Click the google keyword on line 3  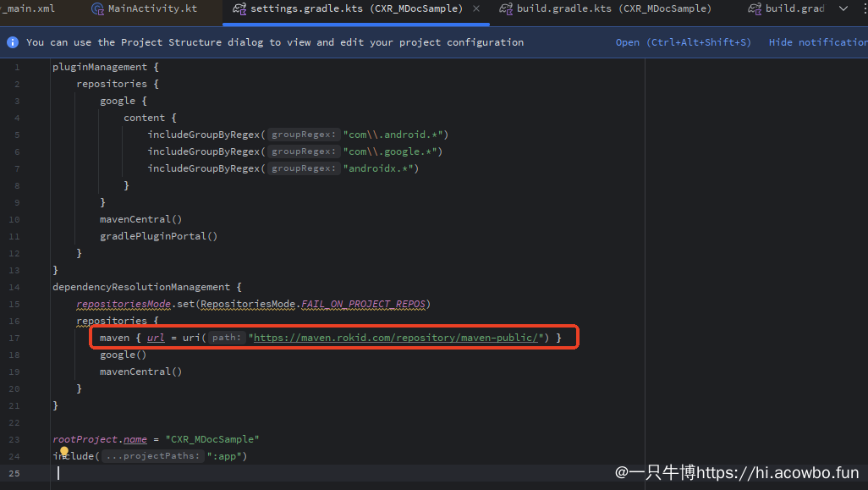118,101
